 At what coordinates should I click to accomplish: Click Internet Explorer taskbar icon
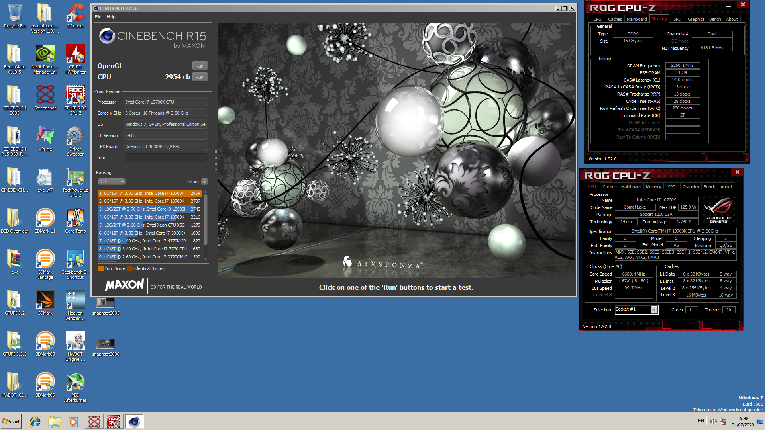pyautogui.click(x=35, y=422)
